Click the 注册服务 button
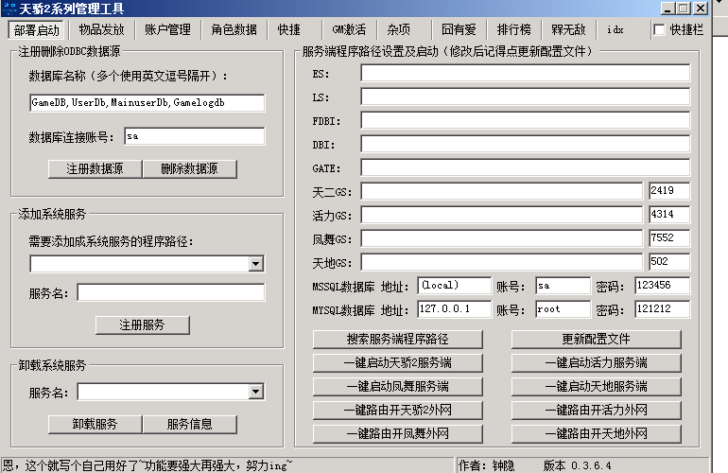 142,325
